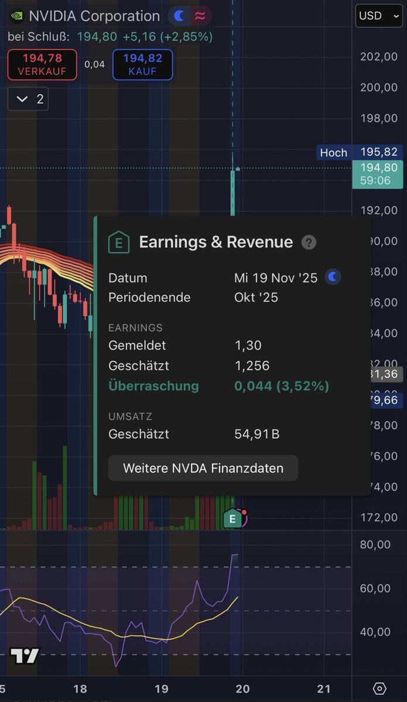Image resolution: width=407 pixels, height=702 pixels.
Task: Click the Überraschung value 0,044 (3,52%)
Action: pyautogui.click(x=282, y=386)
